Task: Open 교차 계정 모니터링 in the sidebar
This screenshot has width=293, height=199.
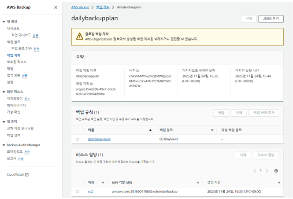Action: 20,128
